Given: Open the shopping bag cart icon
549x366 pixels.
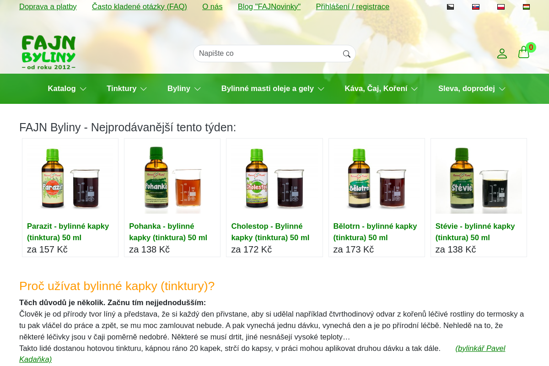Looking at the screenshot, I should point(523,53).
